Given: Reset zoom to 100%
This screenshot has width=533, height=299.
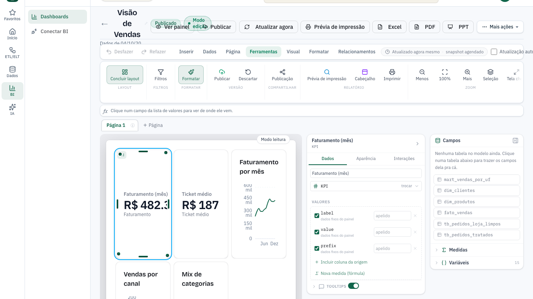Looking at the screenshot, I should coord(445,75).
